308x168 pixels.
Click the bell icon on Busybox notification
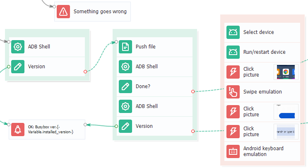pyautogui.click(x=18, y=130)
